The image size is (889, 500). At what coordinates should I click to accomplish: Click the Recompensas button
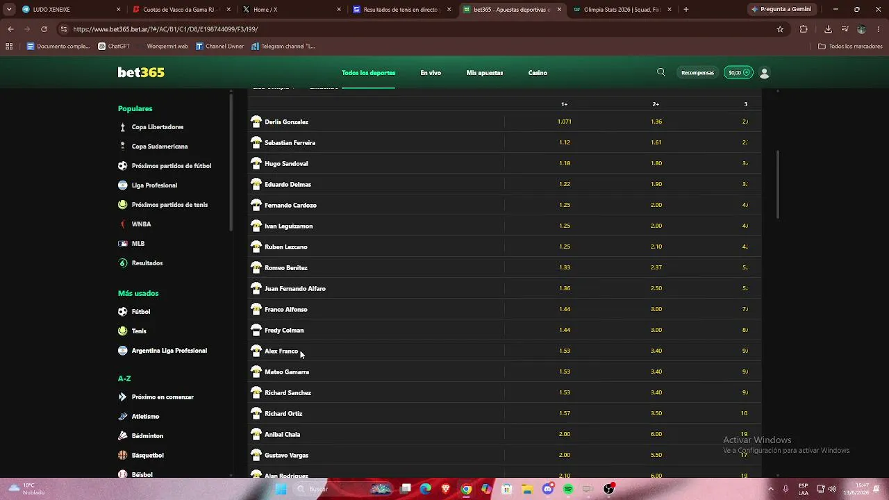697,72
